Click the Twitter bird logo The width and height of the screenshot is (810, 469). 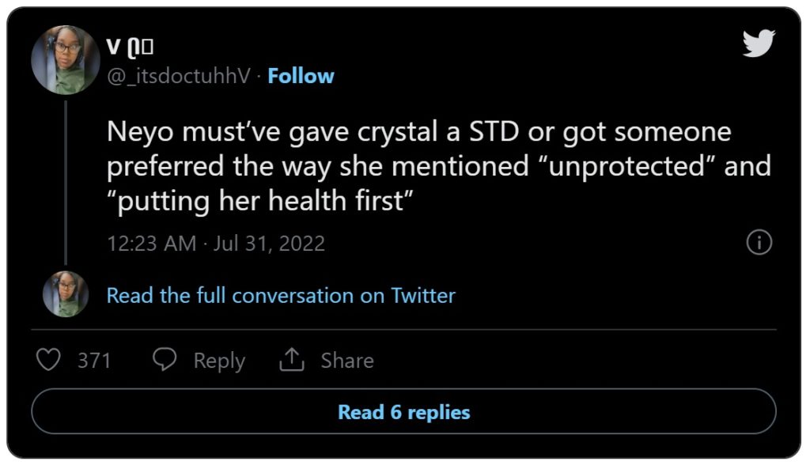click(x=759, y=43)
